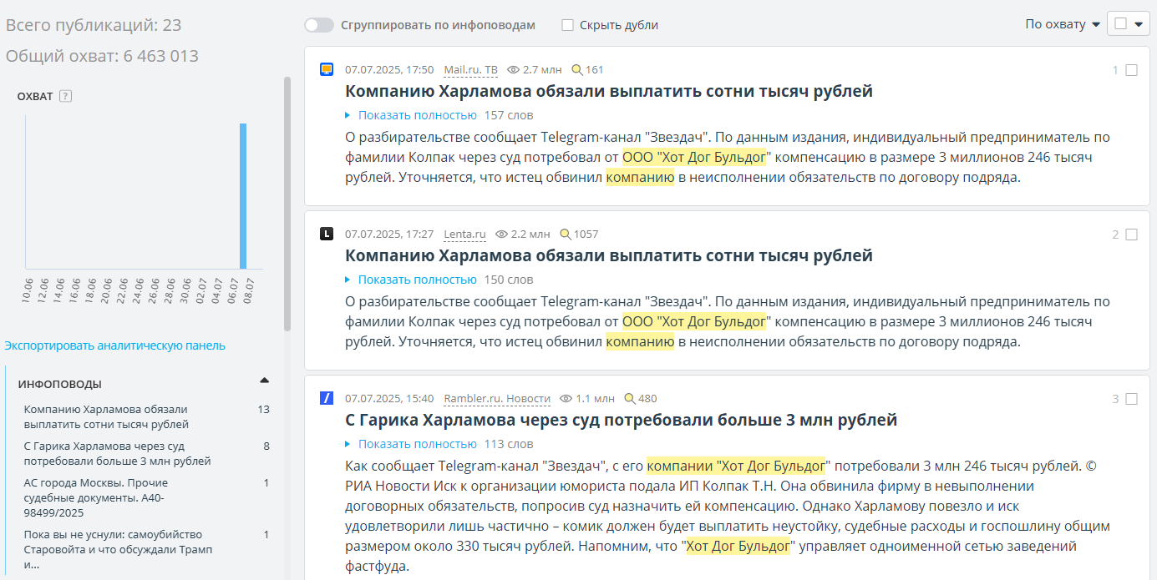Click the 07.07.2025, 15:40 timestamp

coord(389,398)
